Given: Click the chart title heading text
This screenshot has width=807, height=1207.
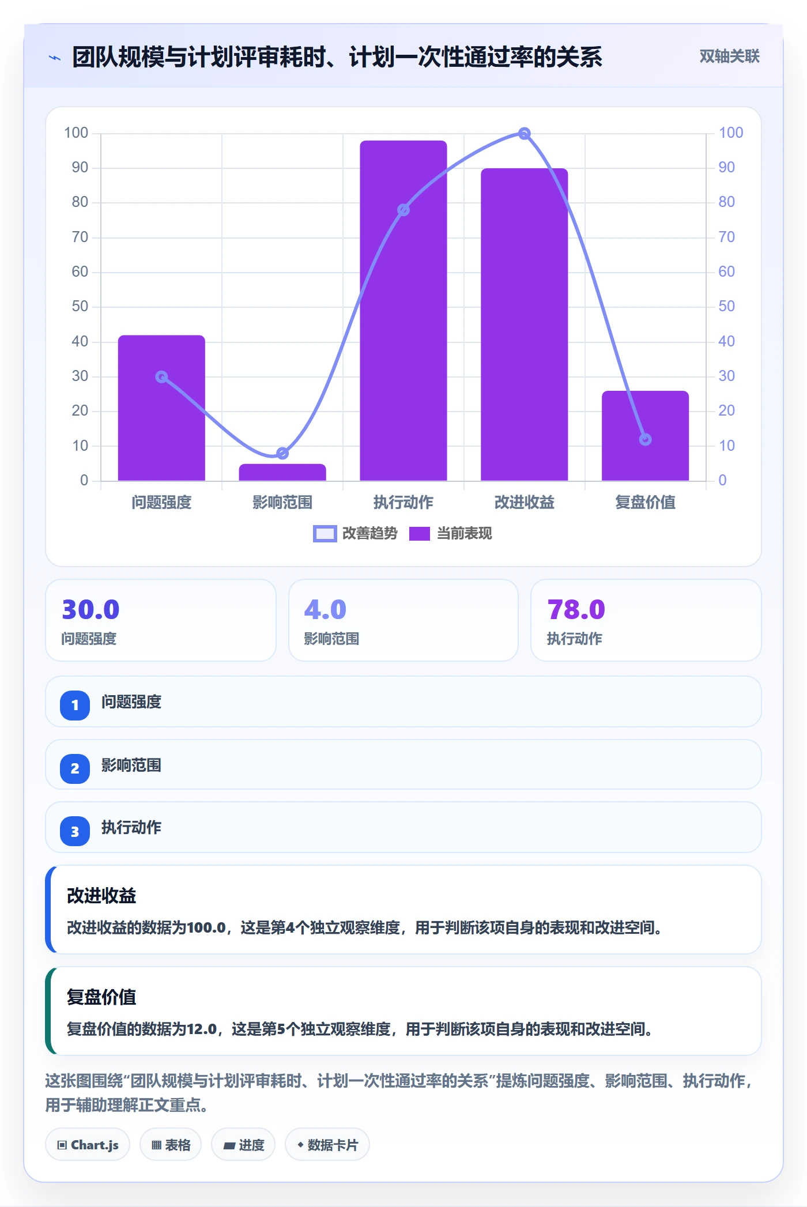Looking at the screenshot, I should point(337,57).
